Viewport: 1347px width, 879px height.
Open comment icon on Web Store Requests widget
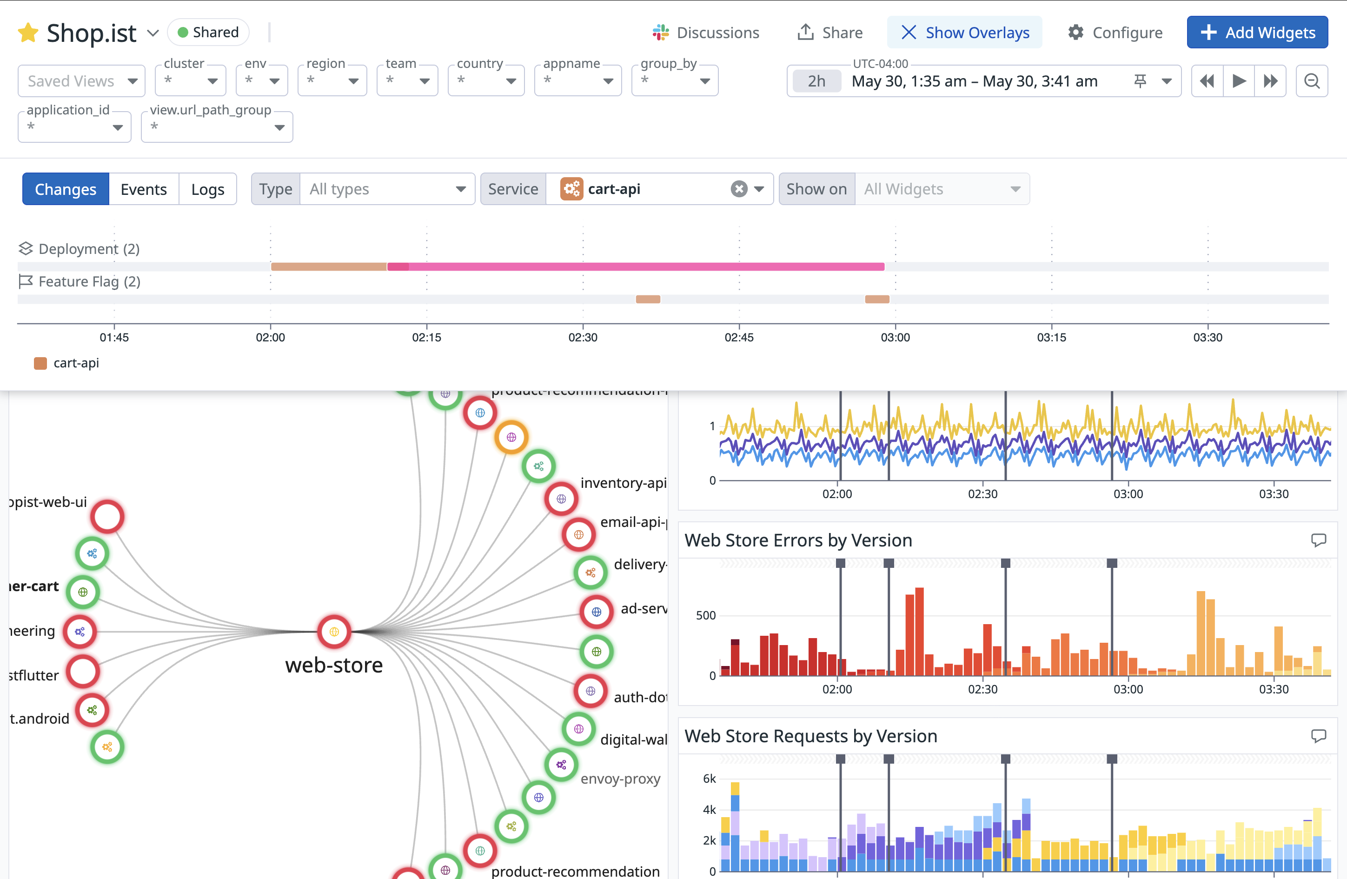pos(1318,736)
